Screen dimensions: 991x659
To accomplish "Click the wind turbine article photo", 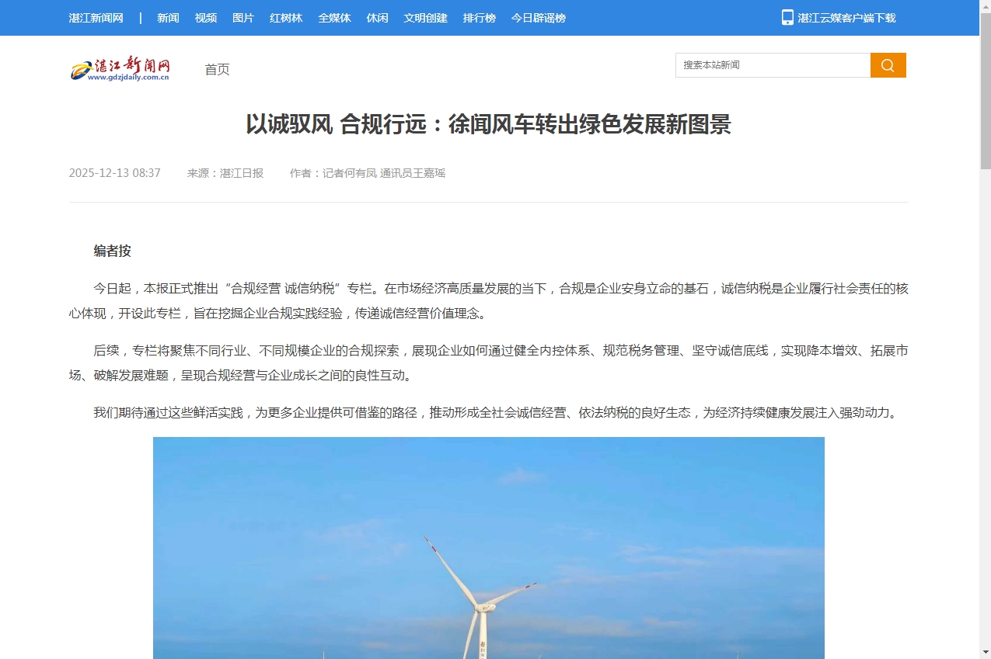I will (x=488, y=547).
